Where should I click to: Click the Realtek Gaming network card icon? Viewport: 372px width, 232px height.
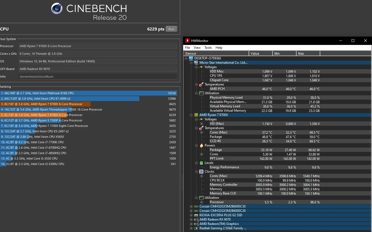click(196, 228)
